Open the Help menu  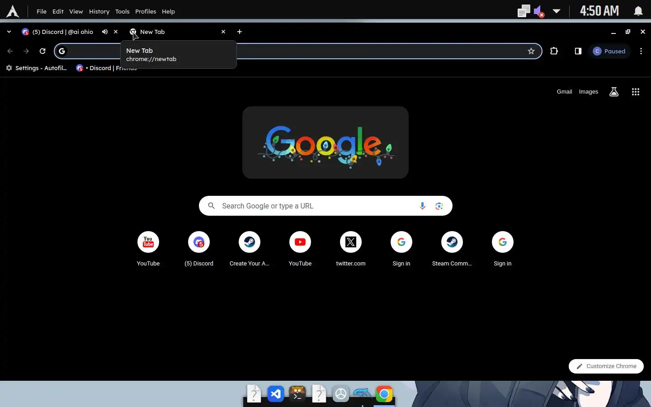point(168,11)
